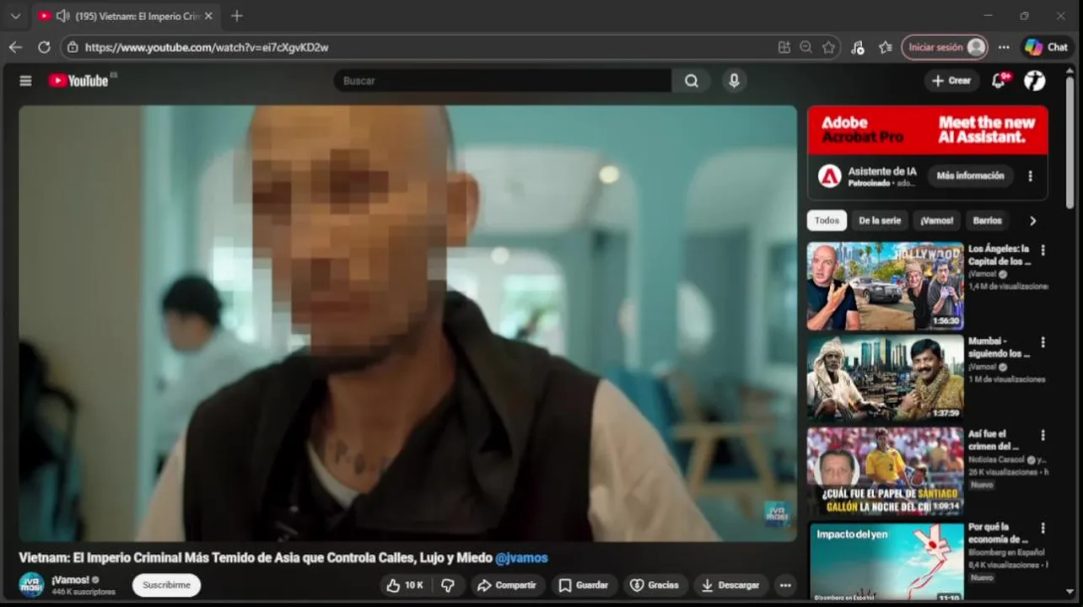Focus the Buscar search field

(503, 81)
